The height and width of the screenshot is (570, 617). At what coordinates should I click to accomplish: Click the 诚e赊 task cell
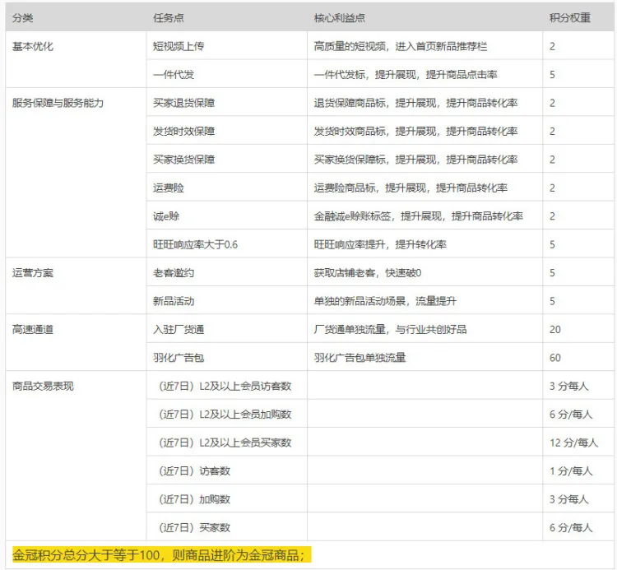[227, 215]
